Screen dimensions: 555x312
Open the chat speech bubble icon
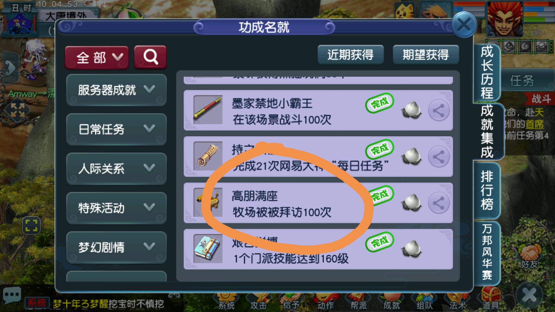(x=12, y=295)
